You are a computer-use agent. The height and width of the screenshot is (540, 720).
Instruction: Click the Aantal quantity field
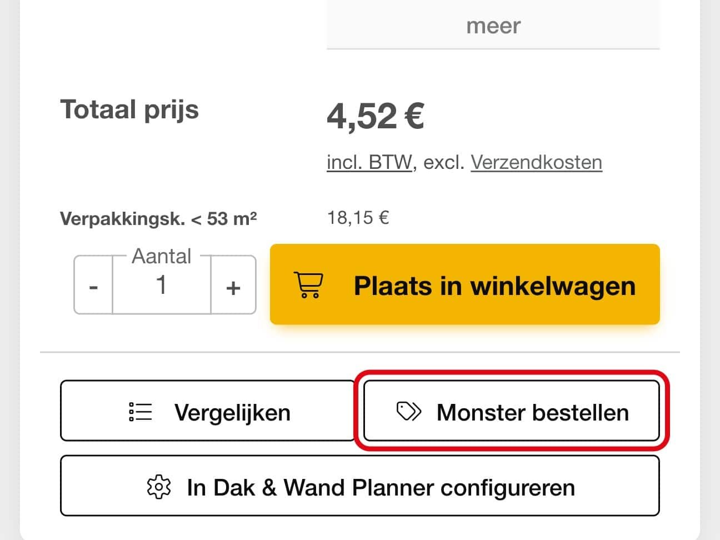(162, 286)
